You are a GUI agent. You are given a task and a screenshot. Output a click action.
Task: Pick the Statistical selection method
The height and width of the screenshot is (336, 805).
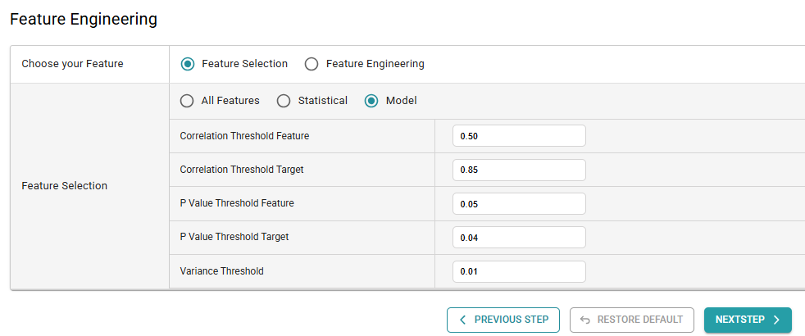point(284,101)
